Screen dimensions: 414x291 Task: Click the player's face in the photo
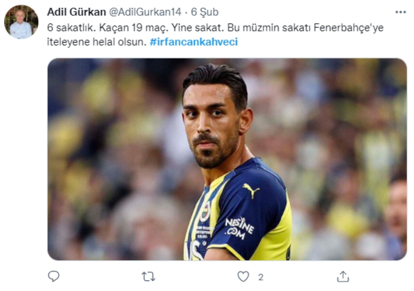tap(211, 124)
